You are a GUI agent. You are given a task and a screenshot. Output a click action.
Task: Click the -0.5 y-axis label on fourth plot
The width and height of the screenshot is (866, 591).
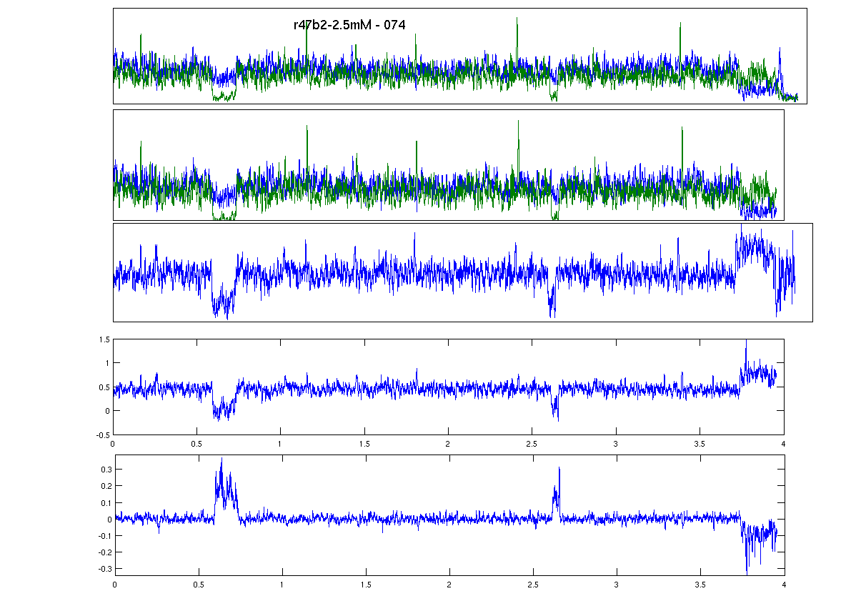[103, 434]
